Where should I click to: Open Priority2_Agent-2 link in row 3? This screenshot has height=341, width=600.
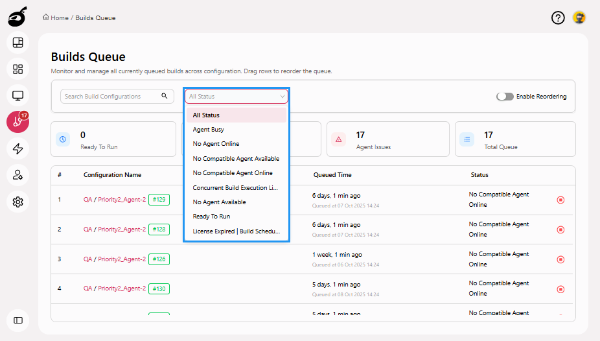[x=122, y=259]
